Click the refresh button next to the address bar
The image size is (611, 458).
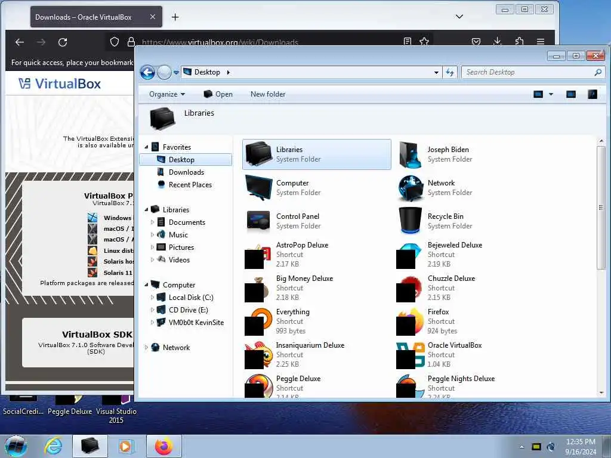point(450,72)
